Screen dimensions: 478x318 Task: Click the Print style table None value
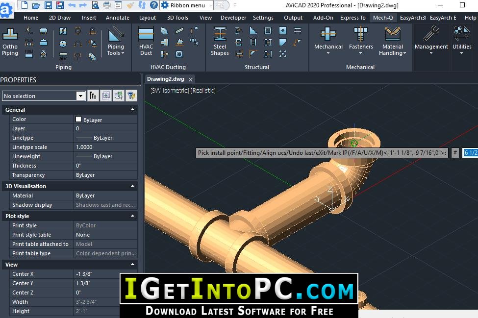click(105, 235)
